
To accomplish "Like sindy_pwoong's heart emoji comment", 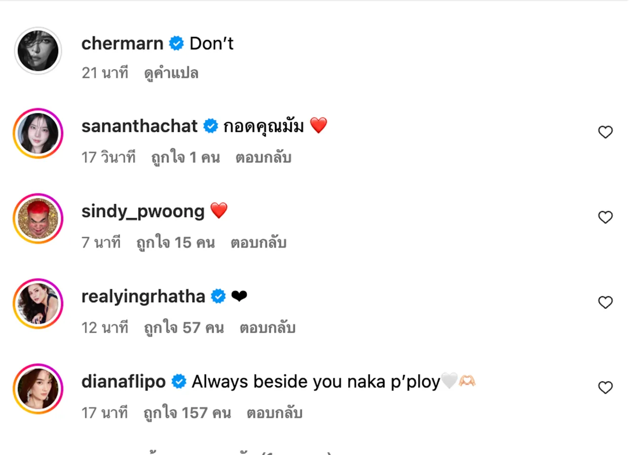I will (x=605, y=217).
